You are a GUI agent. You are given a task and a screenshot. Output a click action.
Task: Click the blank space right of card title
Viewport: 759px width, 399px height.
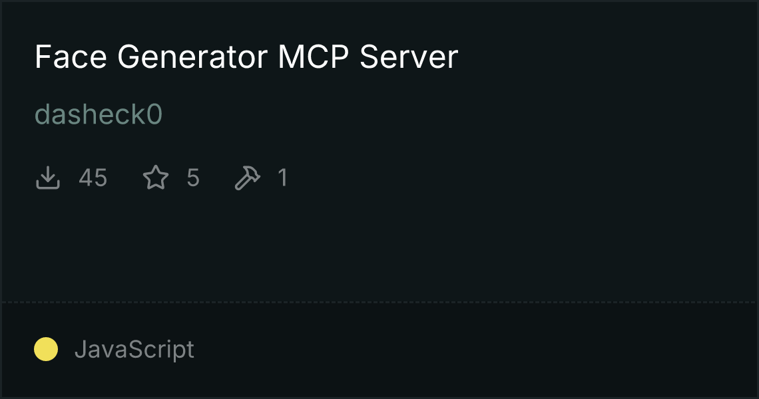point(605,57)
